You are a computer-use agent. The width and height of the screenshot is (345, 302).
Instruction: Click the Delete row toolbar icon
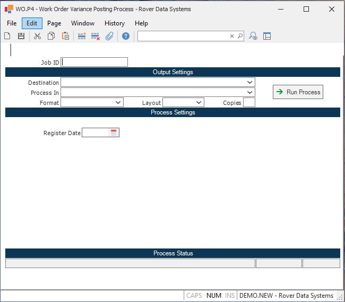96,36
